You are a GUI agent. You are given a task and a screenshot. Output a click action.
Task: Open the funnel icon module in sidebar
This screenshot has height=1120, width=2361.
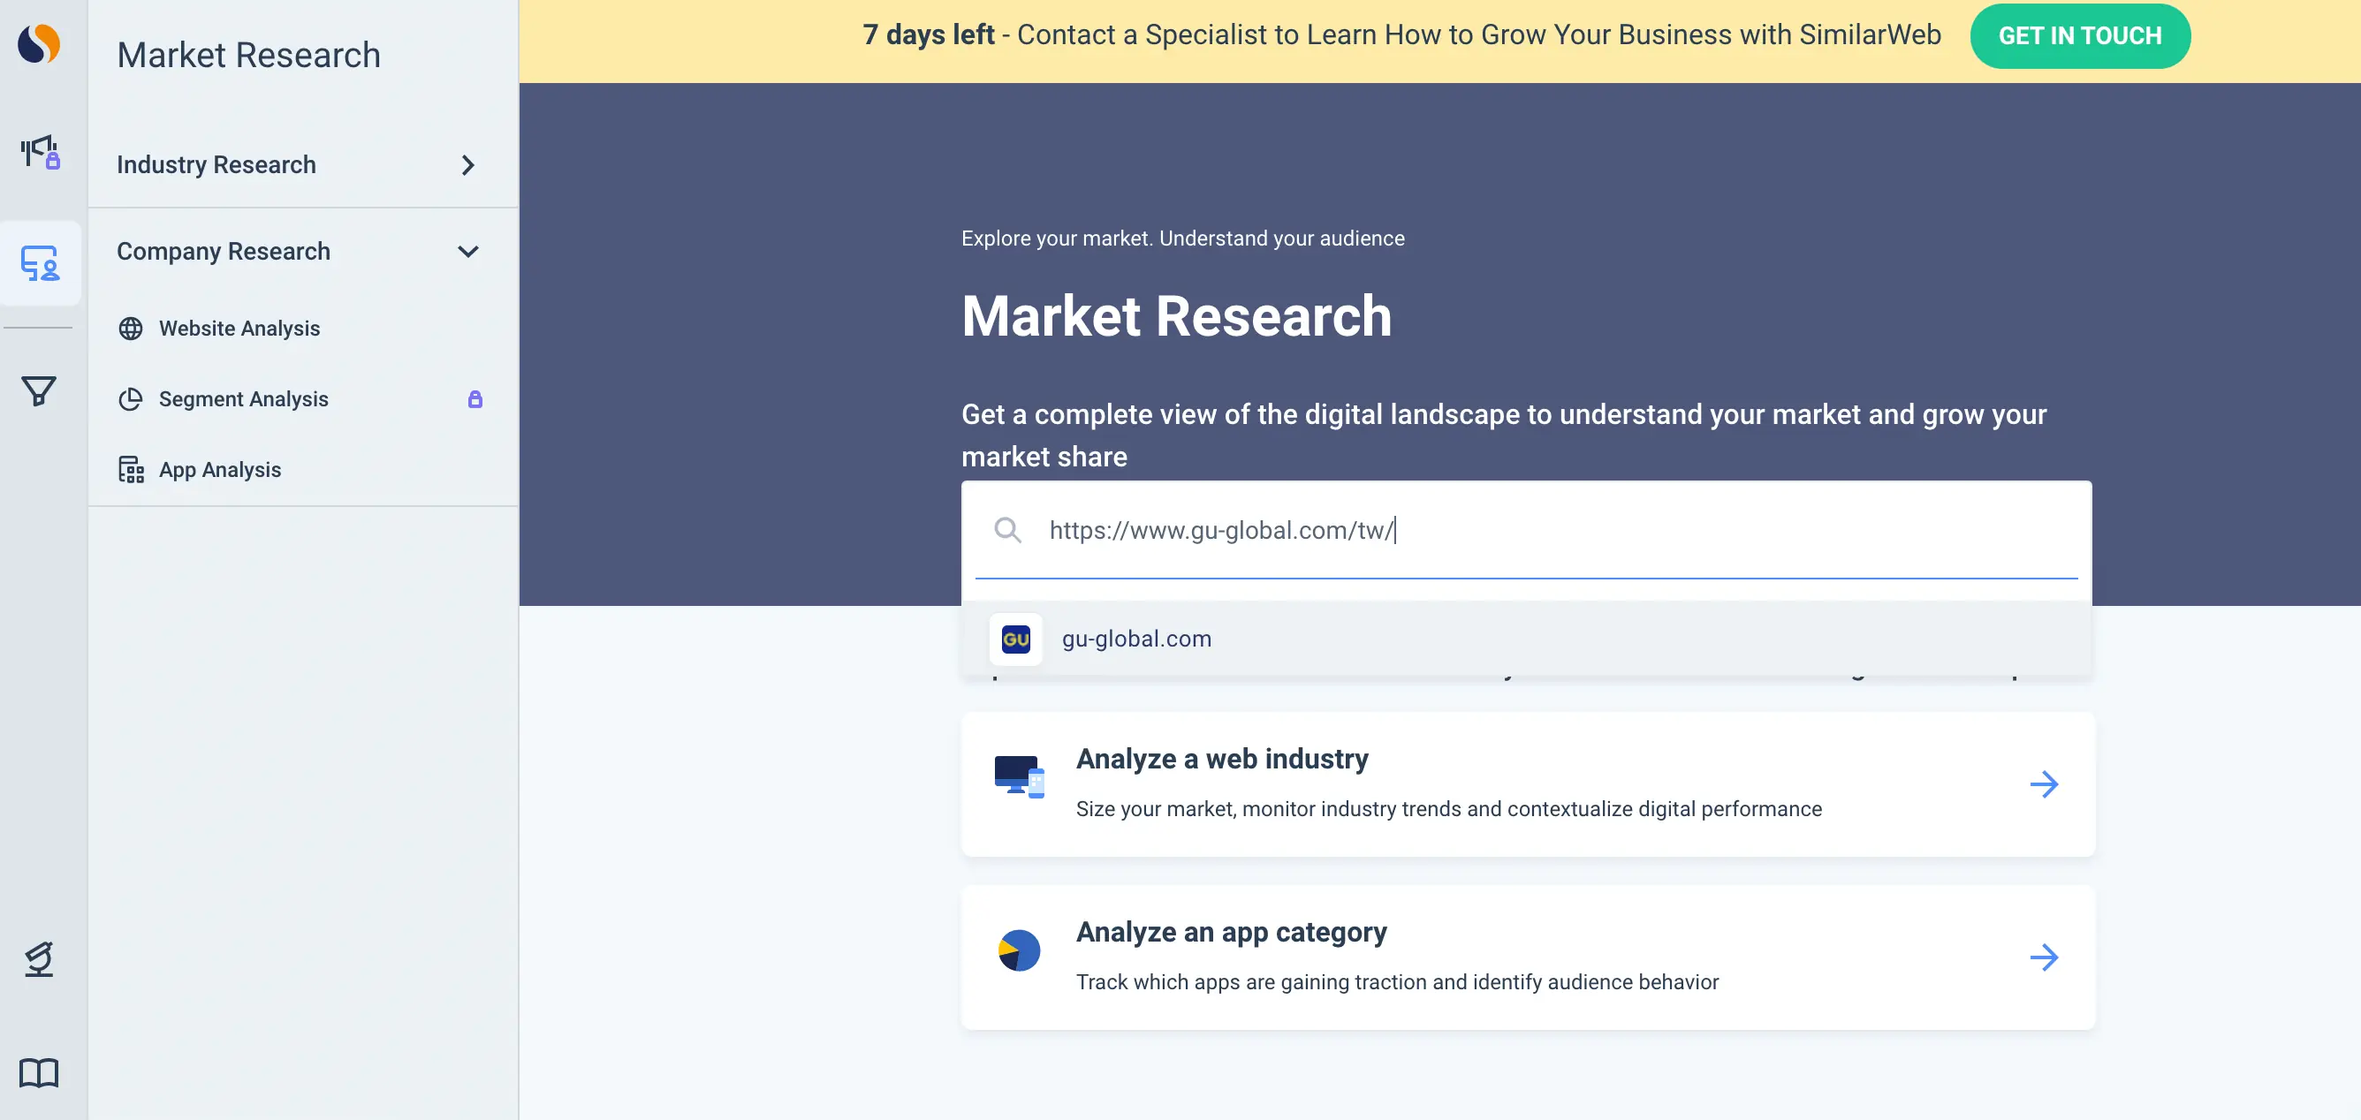coord(39,391)
